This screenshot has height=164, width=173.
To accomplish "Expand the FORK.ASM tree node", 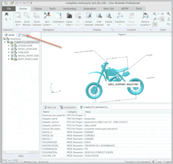I will [9, 52].
